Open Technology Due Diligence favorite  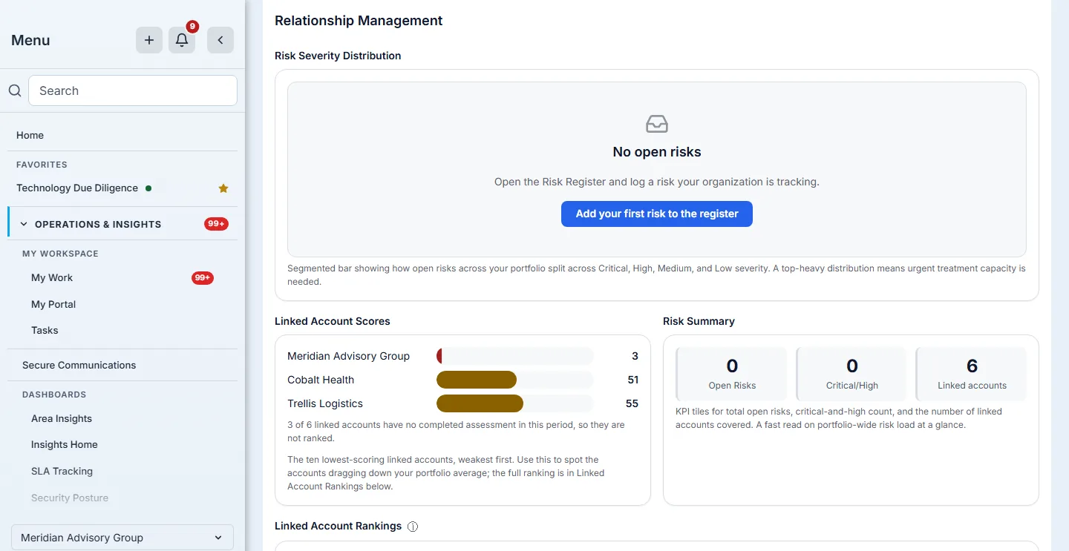tap(77, 188)
